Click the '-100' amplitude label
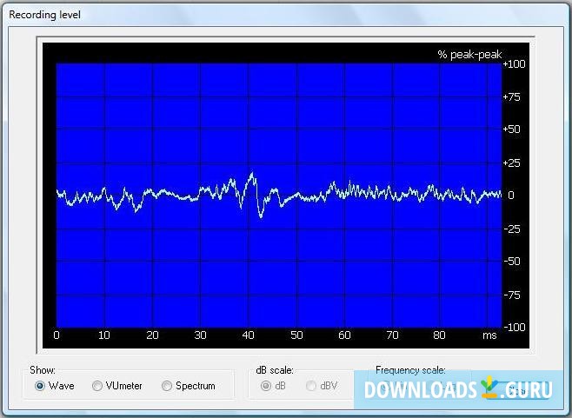572x418 pixels. click(x=515, y=327)
